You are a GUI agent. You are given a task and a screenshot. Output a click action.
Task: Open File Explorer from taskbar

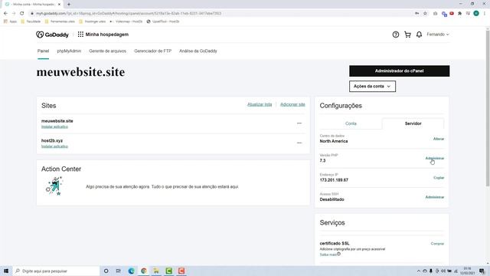point(156,271)
